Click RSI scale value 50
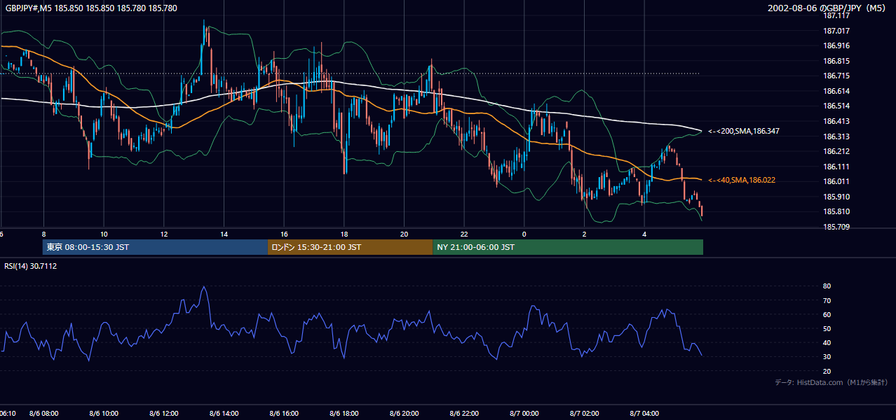Image resolution: width=896 pixels, height=420 pixels. point(827,328)
